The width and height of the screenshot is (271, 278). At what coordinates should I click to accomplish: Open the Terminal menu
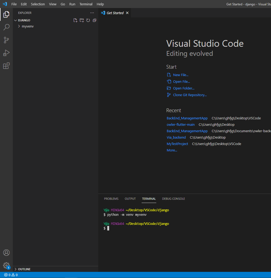(x=86, y=4)
